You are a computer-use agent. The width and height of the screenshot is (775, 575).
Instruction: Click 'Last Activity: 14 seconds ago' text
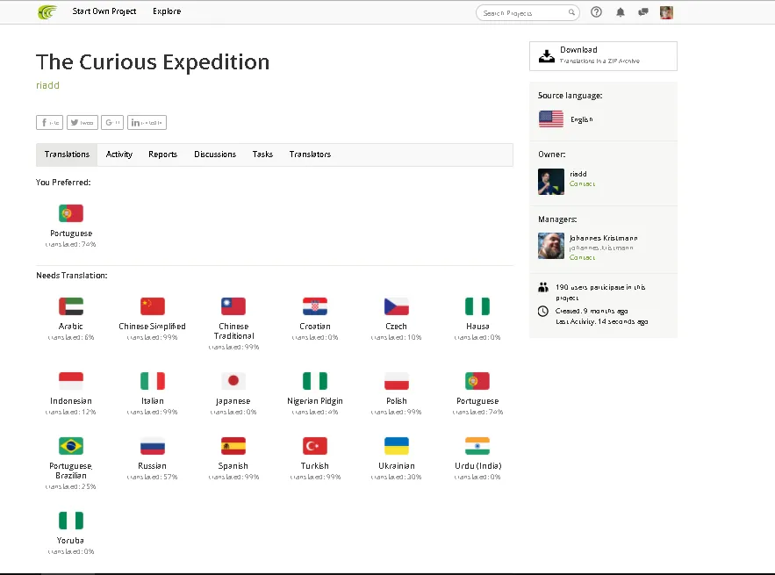point(601,322)
